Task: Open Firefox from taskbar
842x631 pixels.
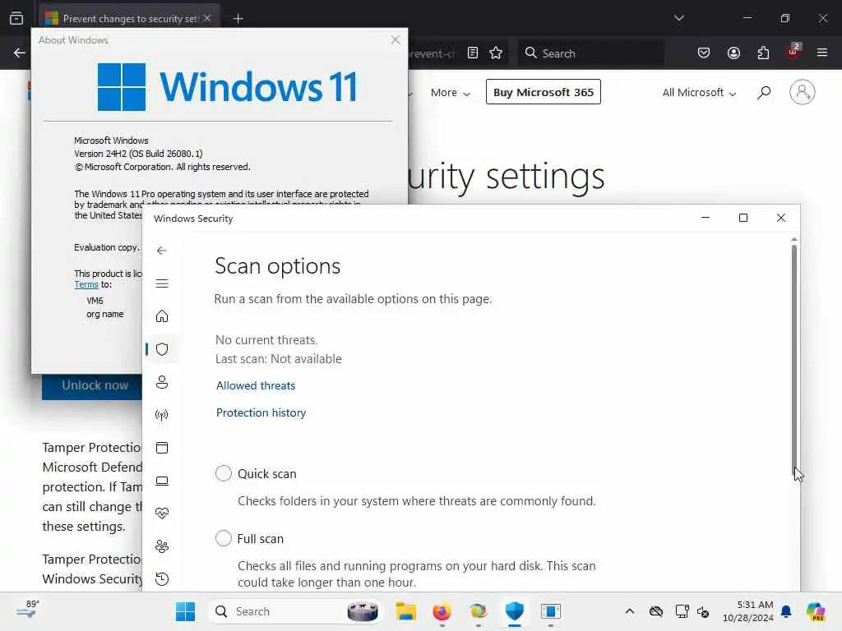Action: tap(442, 611)
